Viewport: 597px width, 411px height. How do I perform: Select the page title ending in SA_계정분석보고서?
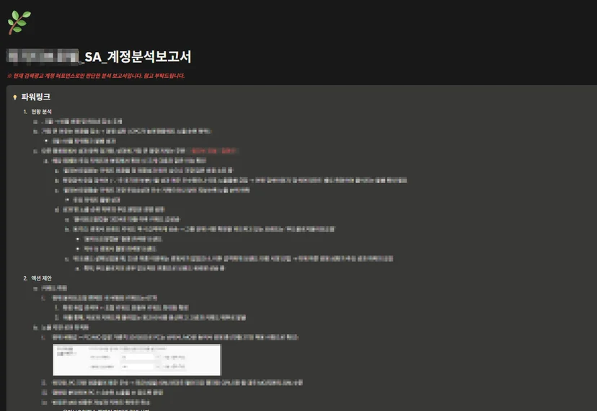coord(99,56)
